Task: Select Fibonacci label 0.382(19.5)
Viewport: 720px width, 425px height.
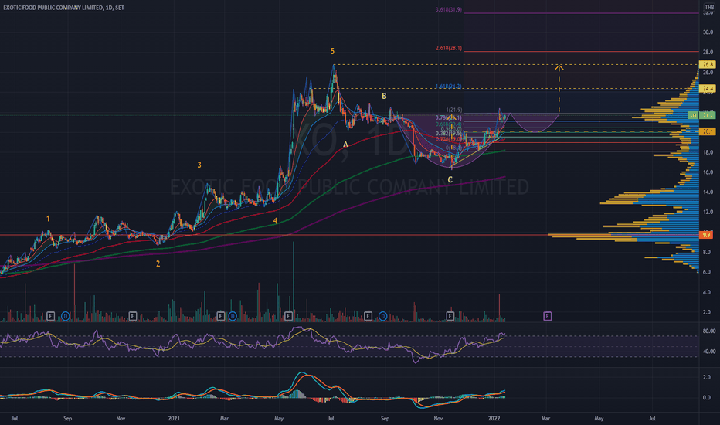Action: (449, 133)
